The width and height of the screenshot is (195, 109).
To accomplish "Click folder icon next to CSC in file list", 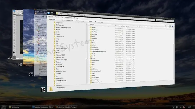I will point(91,40).
